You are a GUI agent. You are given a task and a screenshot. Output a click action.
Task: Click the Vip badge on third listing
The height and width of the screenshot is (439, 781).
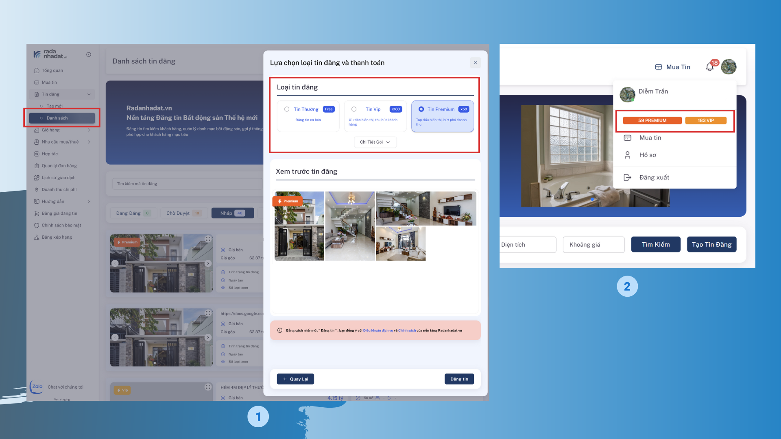pos(122,390)
